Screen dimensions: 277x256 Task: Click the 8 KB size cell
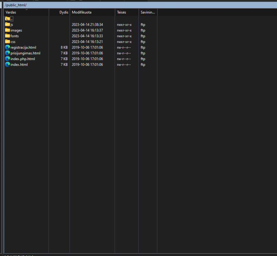coord(64,47)
